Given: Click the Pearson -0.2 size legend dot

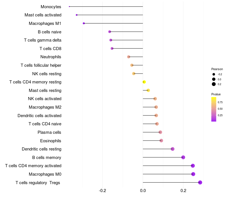Looking at the screenshot, I should coord(214,74).
